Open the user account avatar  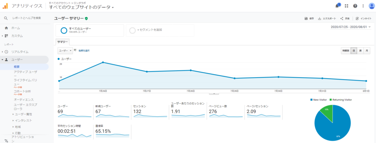click(x=372, y=6)
